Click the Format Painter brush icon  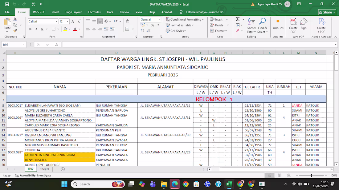coord(15,31)
